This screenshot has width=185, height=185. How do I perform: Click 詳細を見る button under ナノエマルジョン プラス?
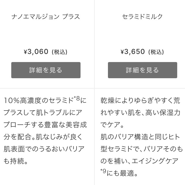46,70
